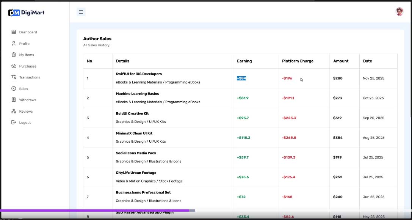Open the Dashboard menu item
Screen dimensions: 412x220
tap(28, 32)
